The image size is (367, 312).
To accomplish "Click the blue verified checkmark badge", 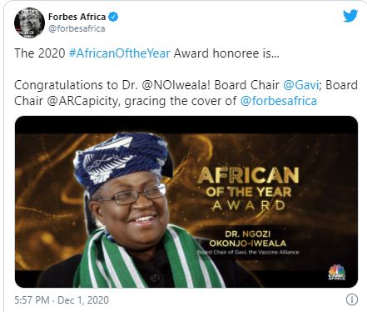I will coord(113,17).
